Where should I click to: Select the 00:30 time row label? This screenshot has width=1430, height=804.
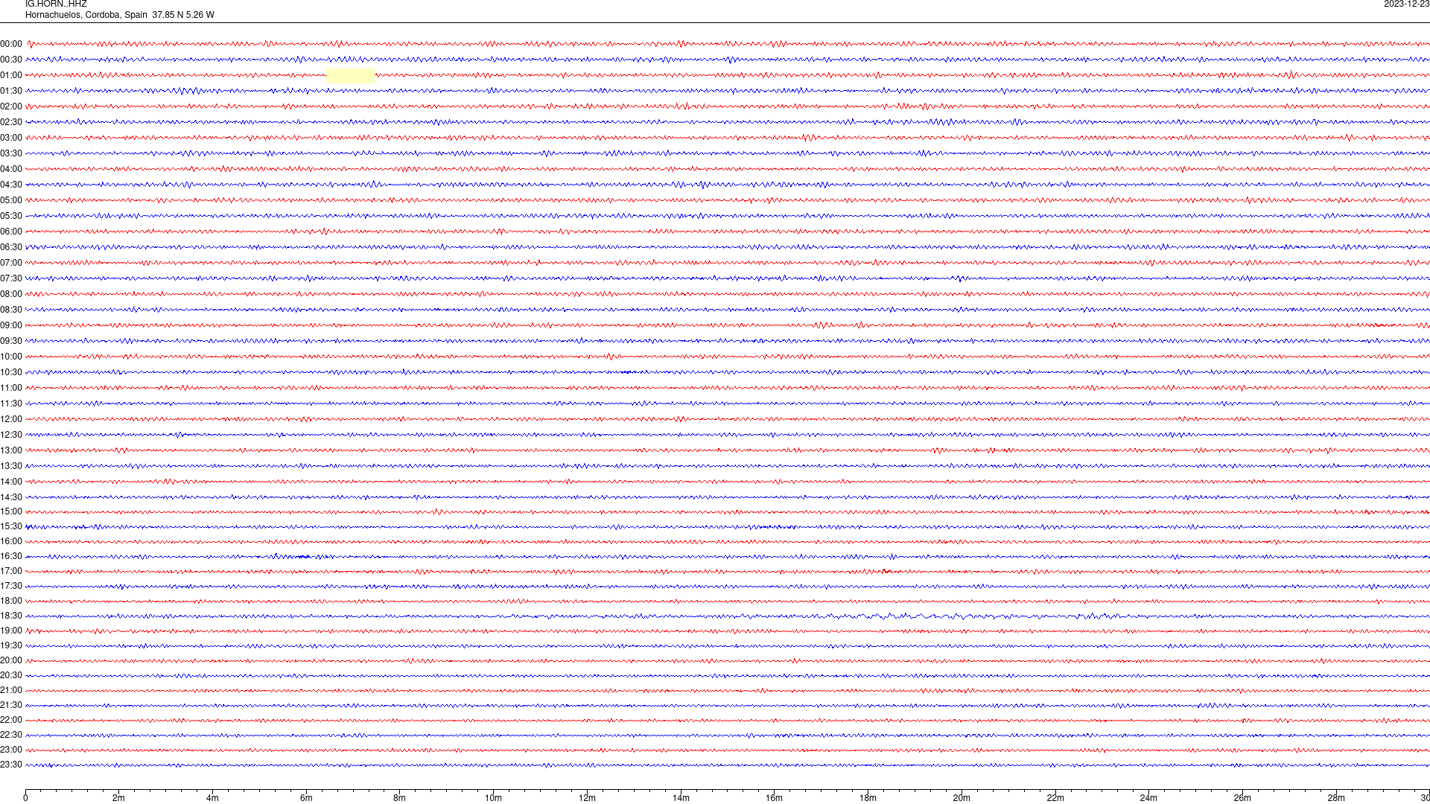pyautogui.click(x=11, y=60)
